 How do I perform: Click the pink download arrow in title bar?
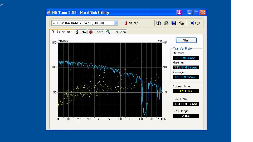179,13
